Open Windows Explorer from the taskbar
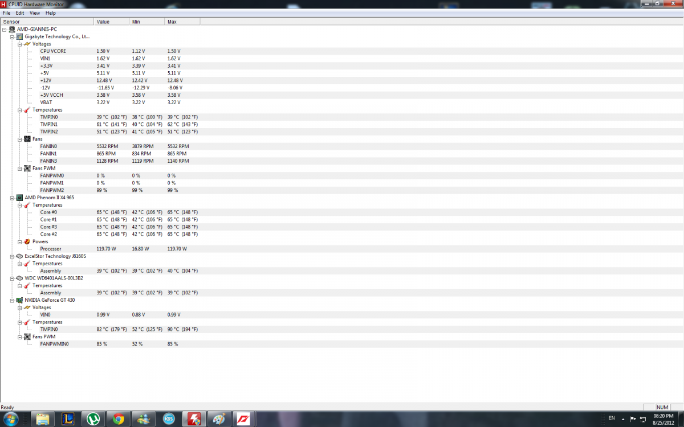The width and height of the screenshot is (684, 427). point(43,419)
